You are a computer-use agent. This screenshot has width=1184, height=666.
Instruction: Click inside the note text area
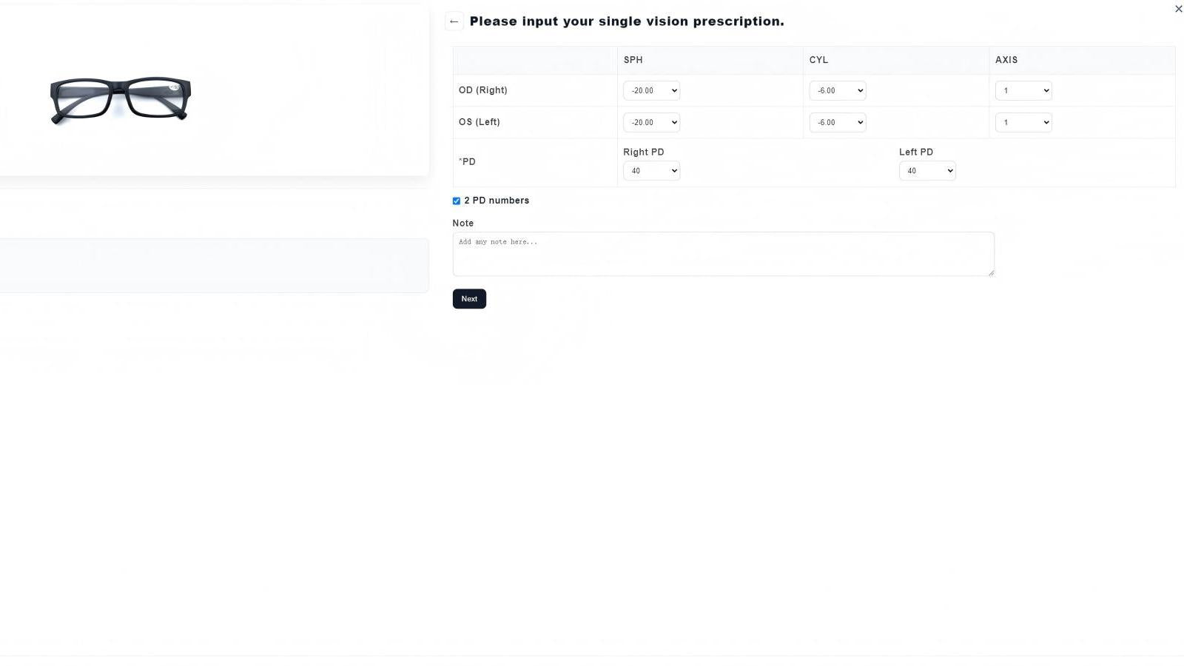723,253
